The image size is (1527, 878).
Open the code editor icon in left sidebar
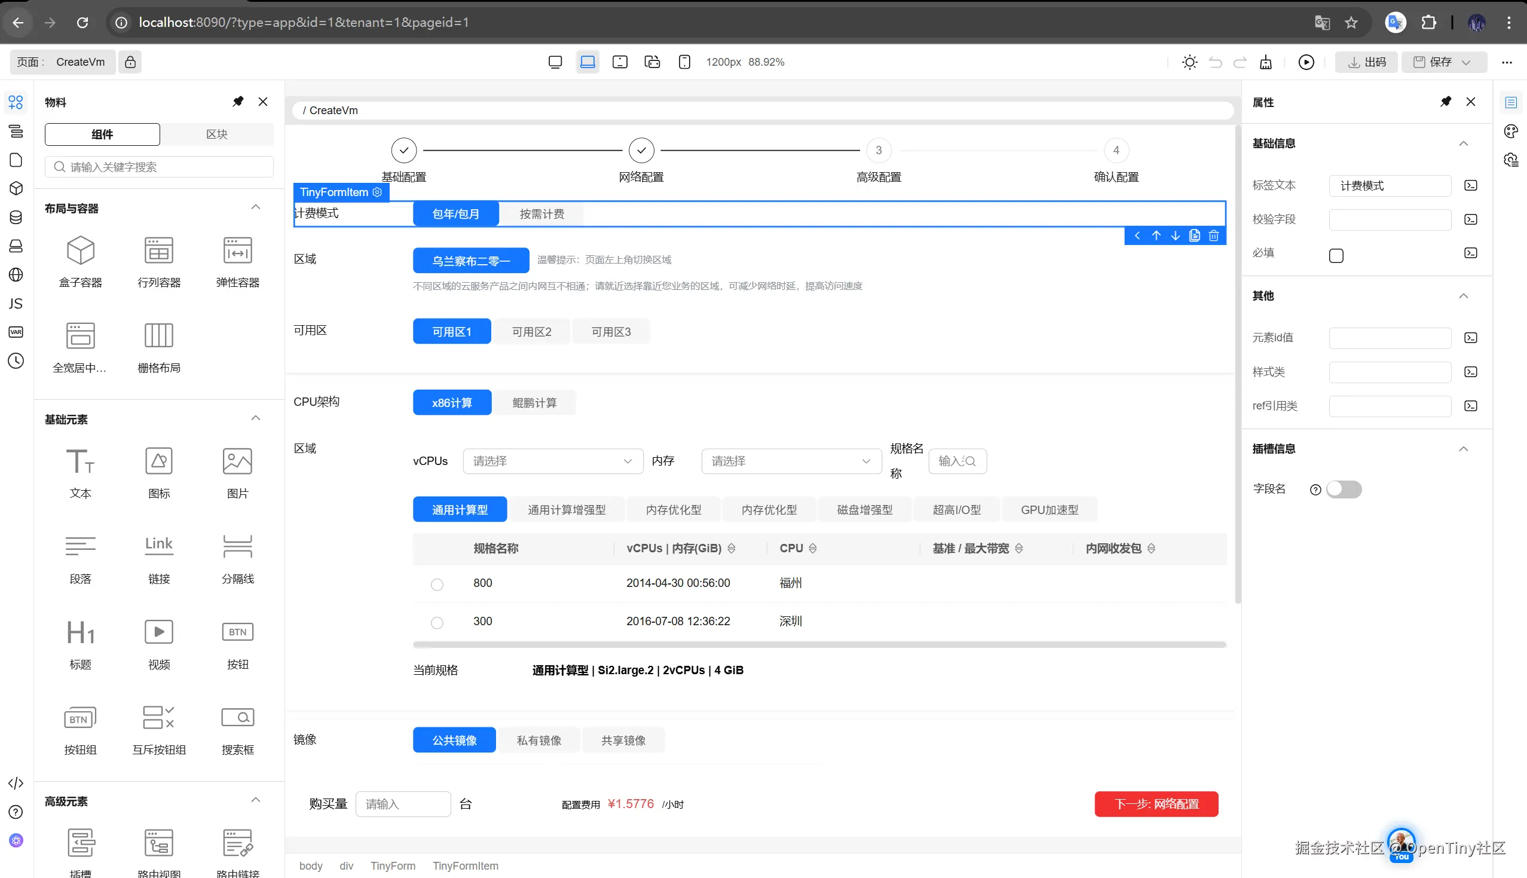16,784
